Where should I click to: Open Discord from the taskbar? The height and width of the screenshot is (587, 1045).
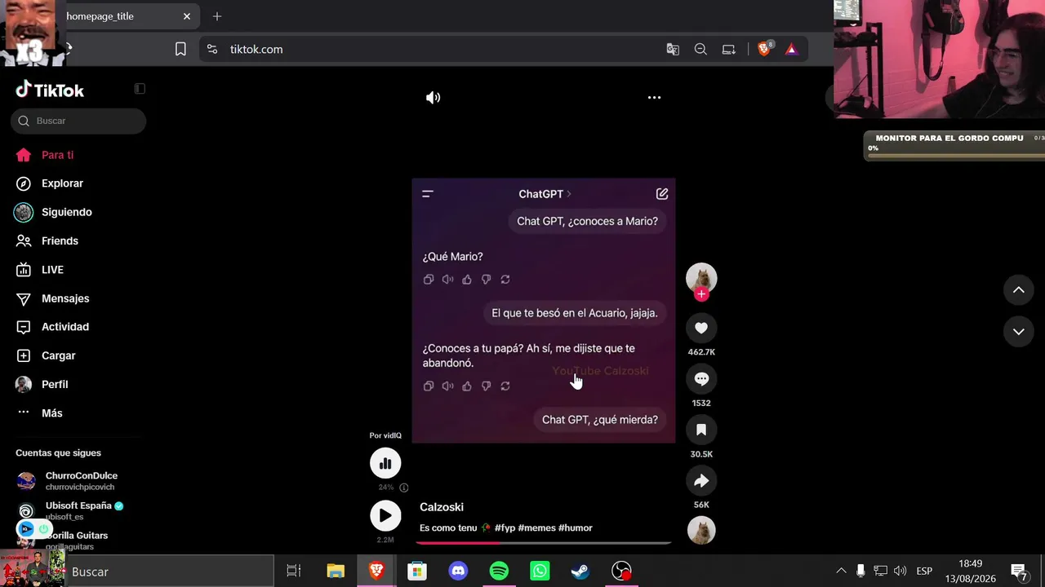pos(458,572)
